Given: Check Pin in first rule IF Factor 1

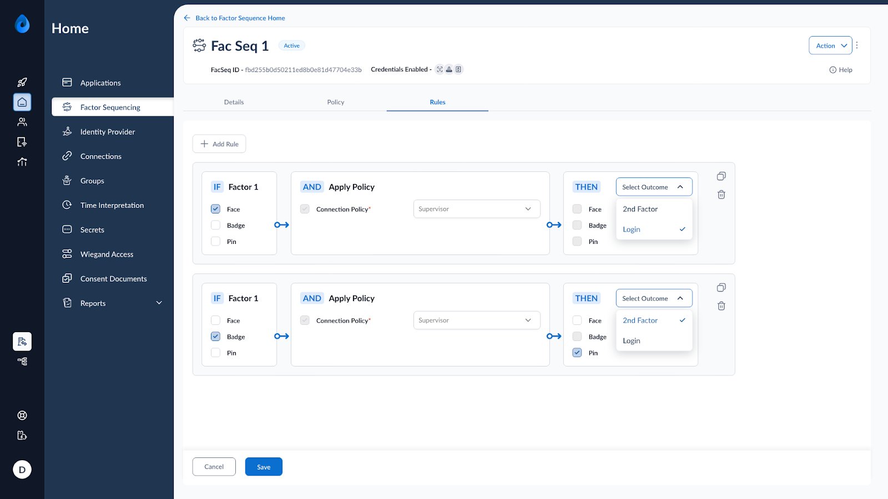Looking at the screenshot, I should (215, 241).
